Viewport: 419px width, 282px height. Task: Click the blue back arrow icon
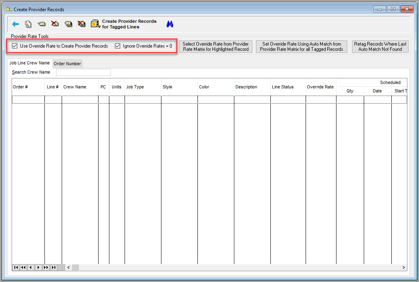coord(16,24)
